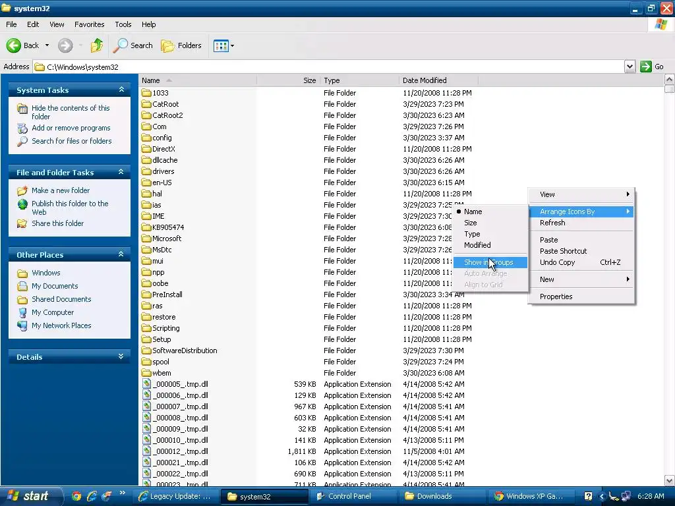Open the Favorites menu

[x=89, y=24]
